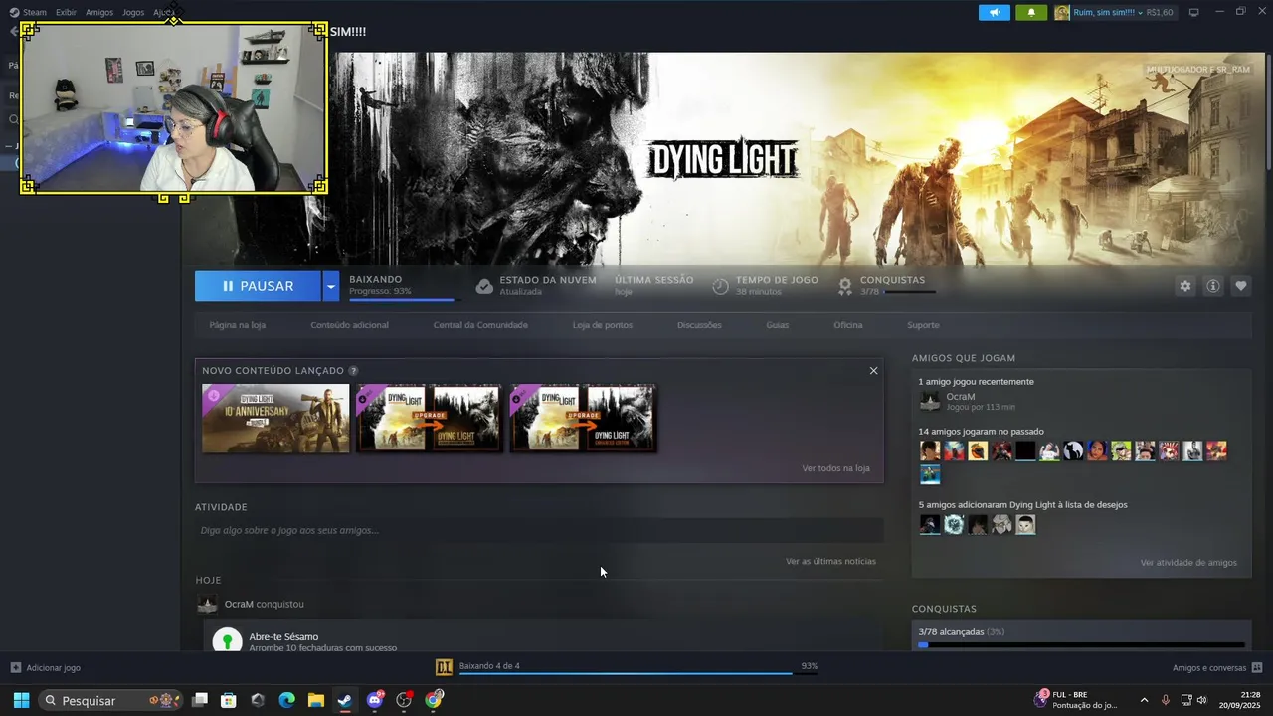Open Google Chrome from the taskbar
The height and width of the screenshot is (716, 1273).
point(433,700)
